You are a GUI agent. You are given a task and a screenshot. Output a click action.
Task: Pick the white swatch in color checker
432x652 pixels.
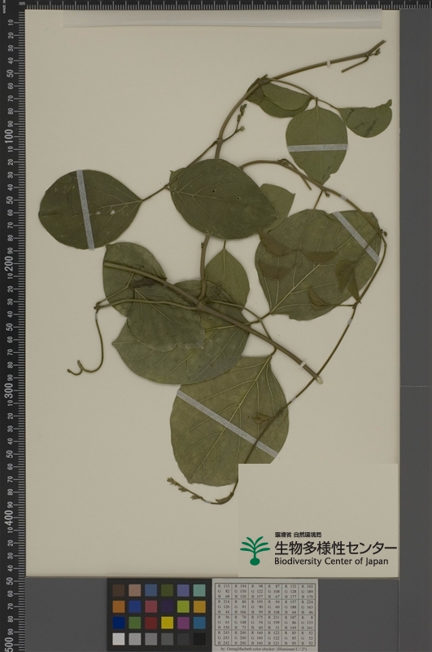click(119, 639)
